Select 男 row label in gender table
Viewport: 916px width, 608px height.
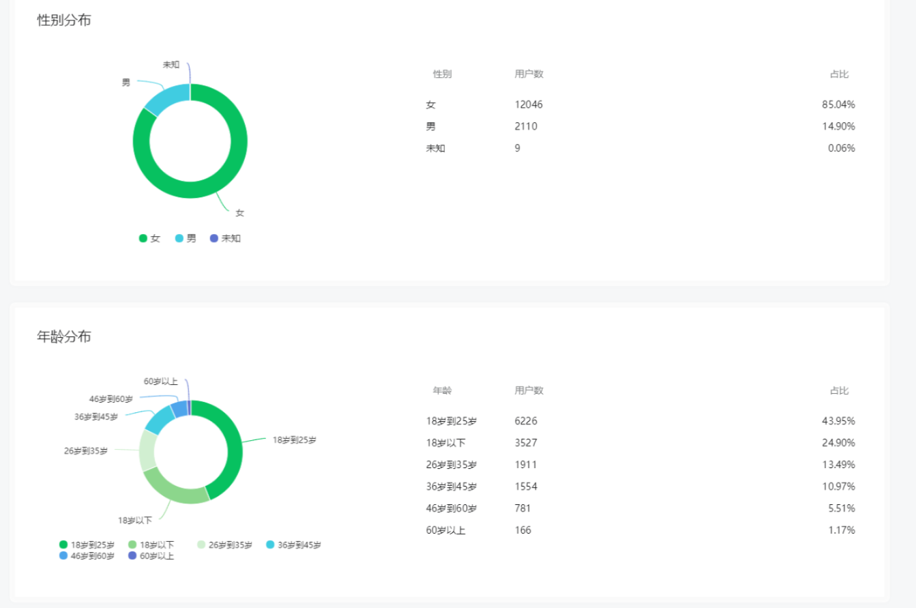430,126
